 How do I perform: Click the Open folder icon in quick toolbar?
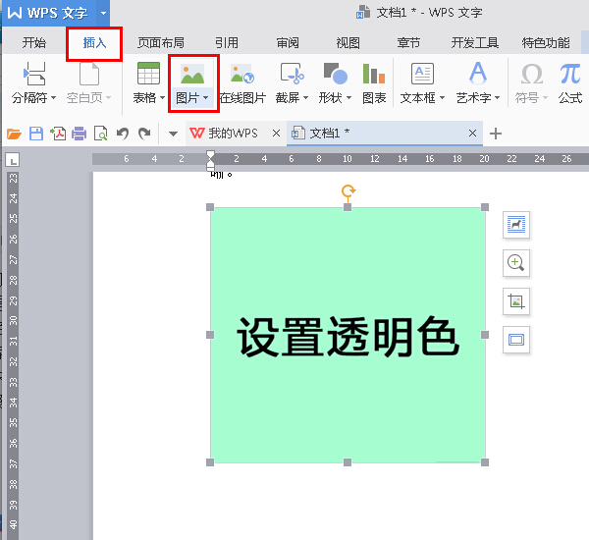14,134
